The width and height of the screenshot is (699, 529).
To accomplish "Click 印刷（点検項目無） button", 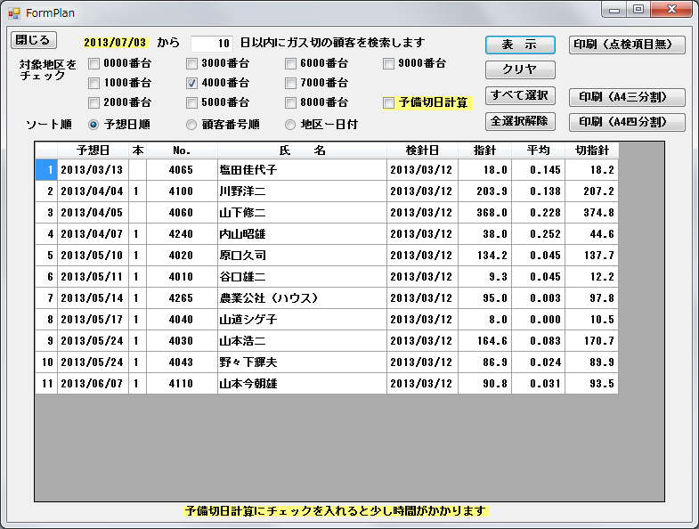I will point(627,45).
